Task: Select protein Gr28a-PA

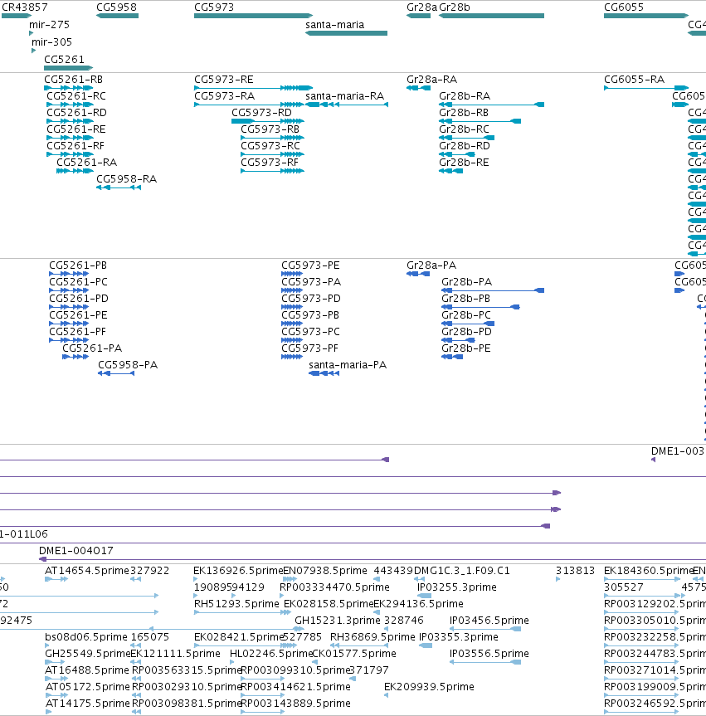Action: [431, 265]
